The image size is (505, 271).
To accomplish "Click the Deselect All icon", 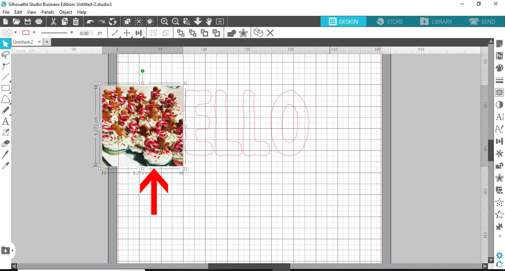I will pos(139,21).
